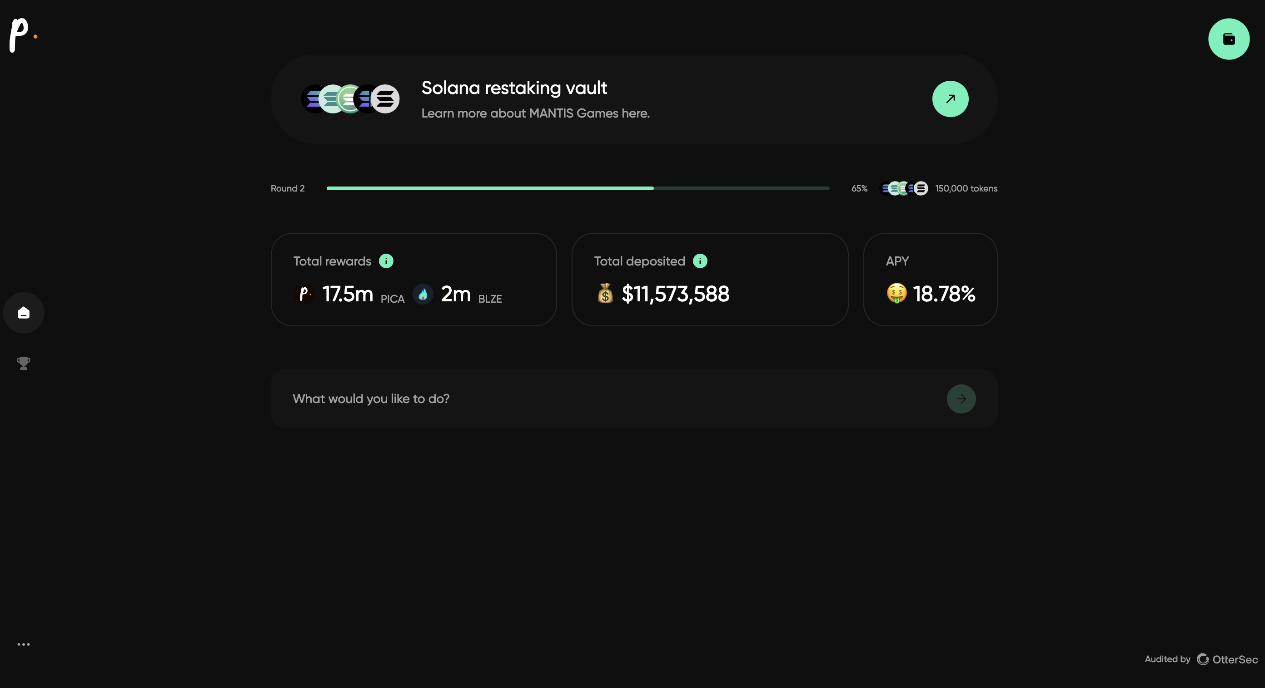Image resolution: width=1265 pixels, height=688 pixels.
Task: Select the Home sidebar icon
Action: pos(24,313)
